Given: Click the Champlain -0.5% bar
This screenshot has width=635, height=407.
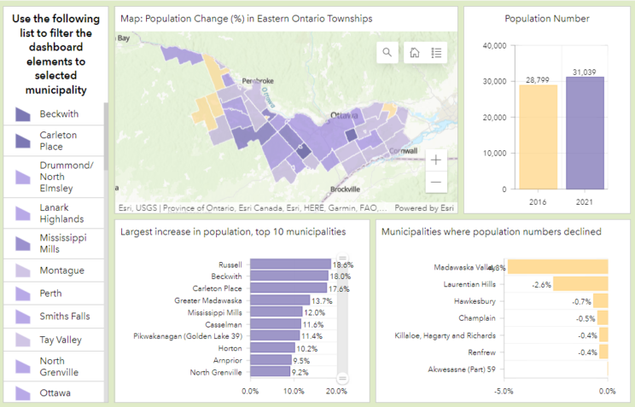Looking at the screenshot, I should coord(603,318).
